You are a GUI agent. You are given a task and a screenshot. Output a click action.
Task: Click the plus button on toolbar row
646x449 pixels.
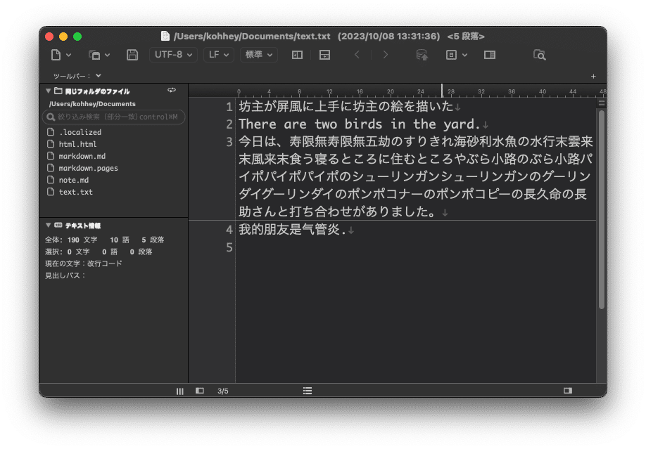tap(593, 76)
